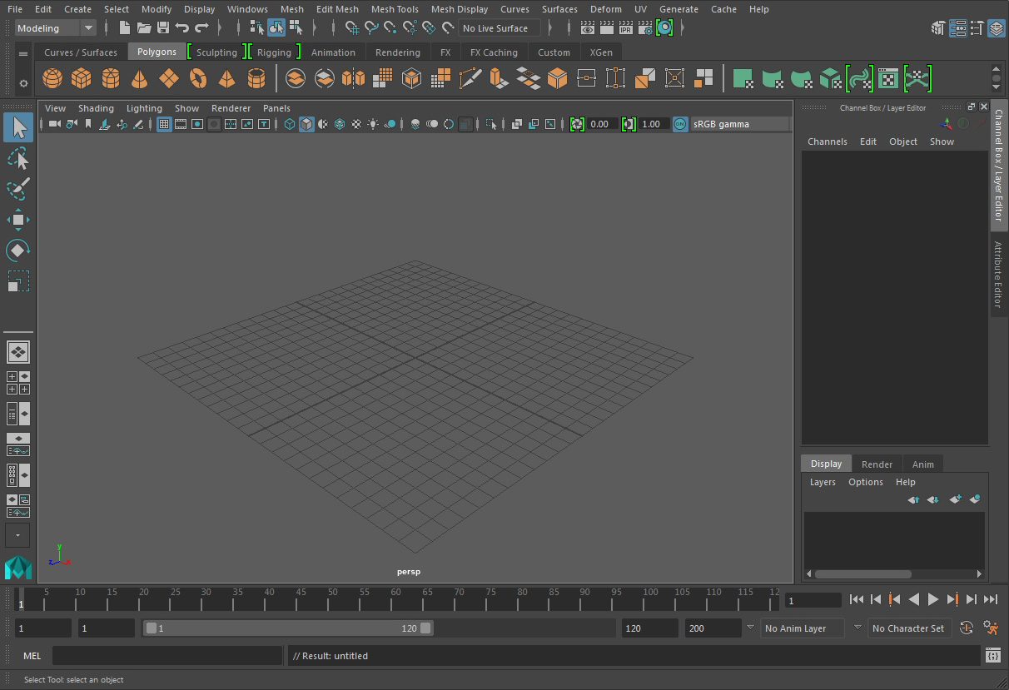Open the Mesh Tools menu

(x=395, y=9)
